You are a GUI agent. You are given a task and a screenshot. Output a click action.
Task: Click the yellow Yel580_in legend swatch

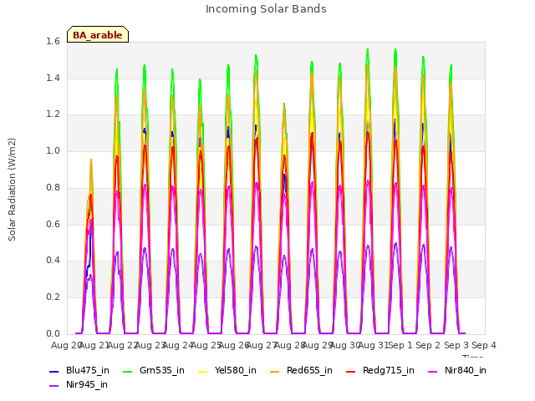202,371
